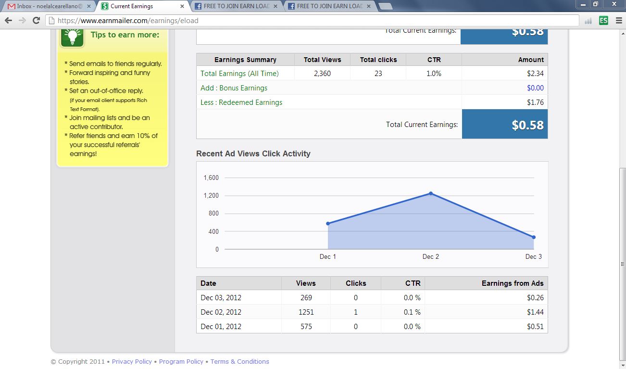Click the Dec 3 chart data point
The image size is (626, 369).
534,237
